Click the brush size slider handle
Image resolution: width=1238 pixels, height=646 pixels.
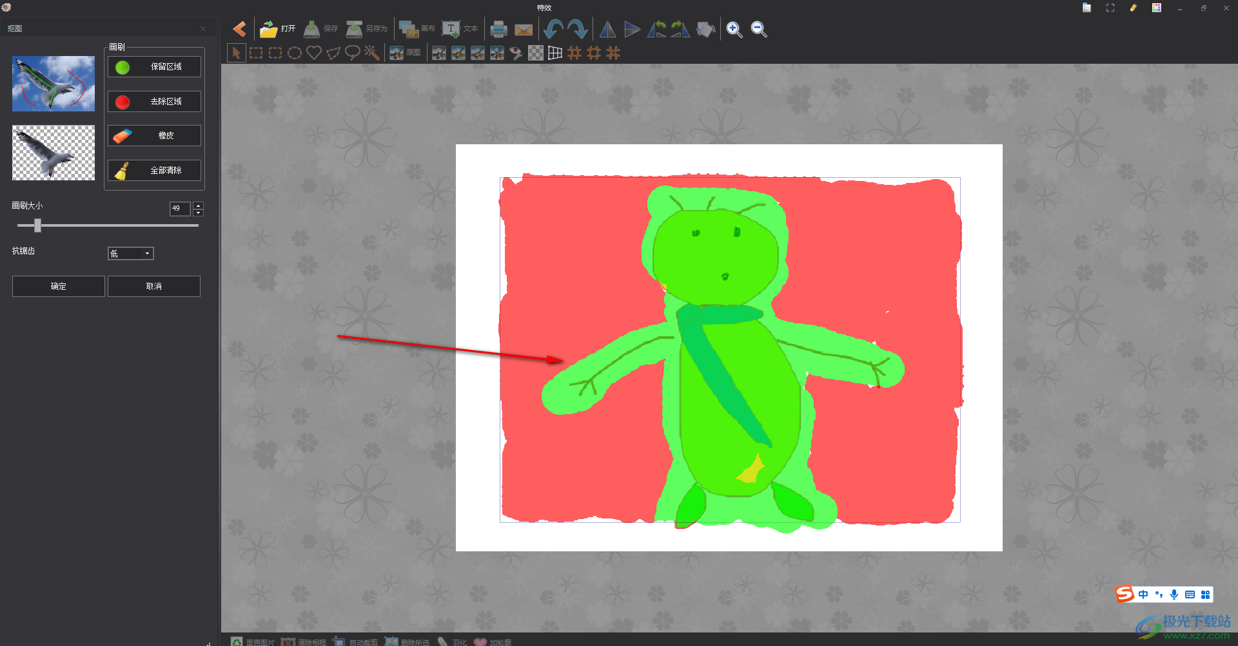(37, 225)
